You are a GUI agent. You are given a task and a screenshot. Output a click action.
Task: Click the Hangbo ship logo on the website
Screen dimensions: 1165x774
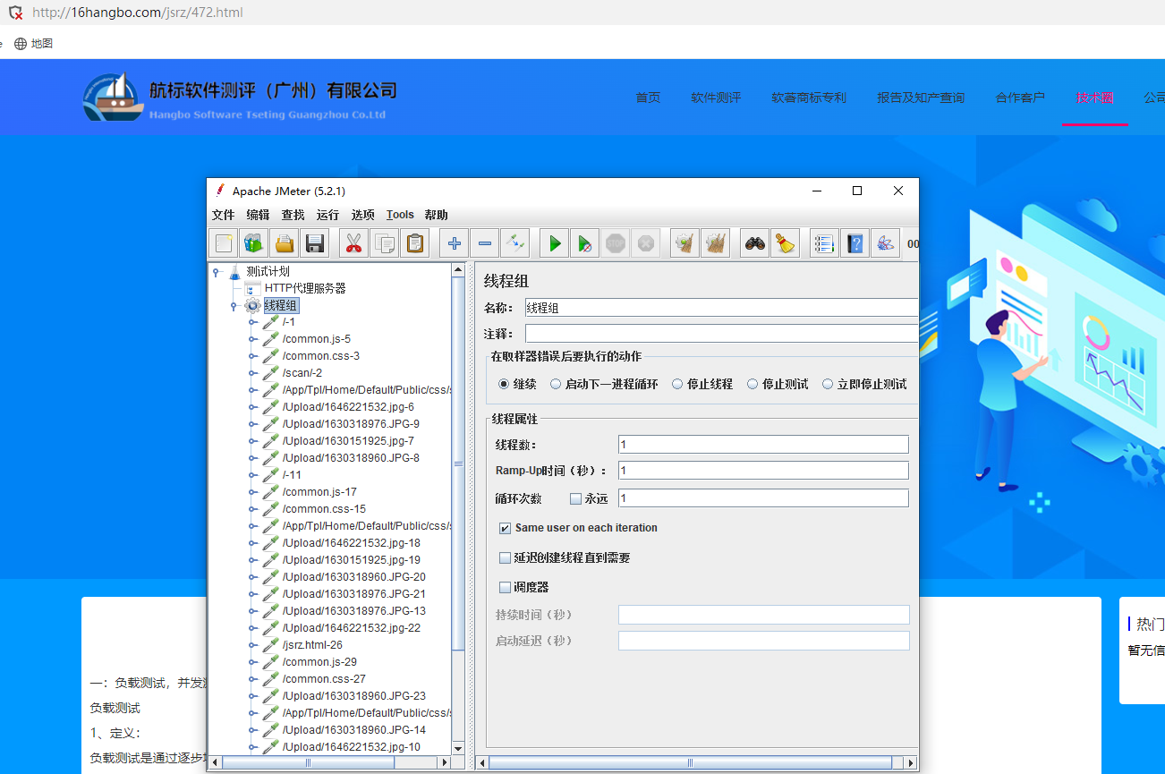[114, 97]
